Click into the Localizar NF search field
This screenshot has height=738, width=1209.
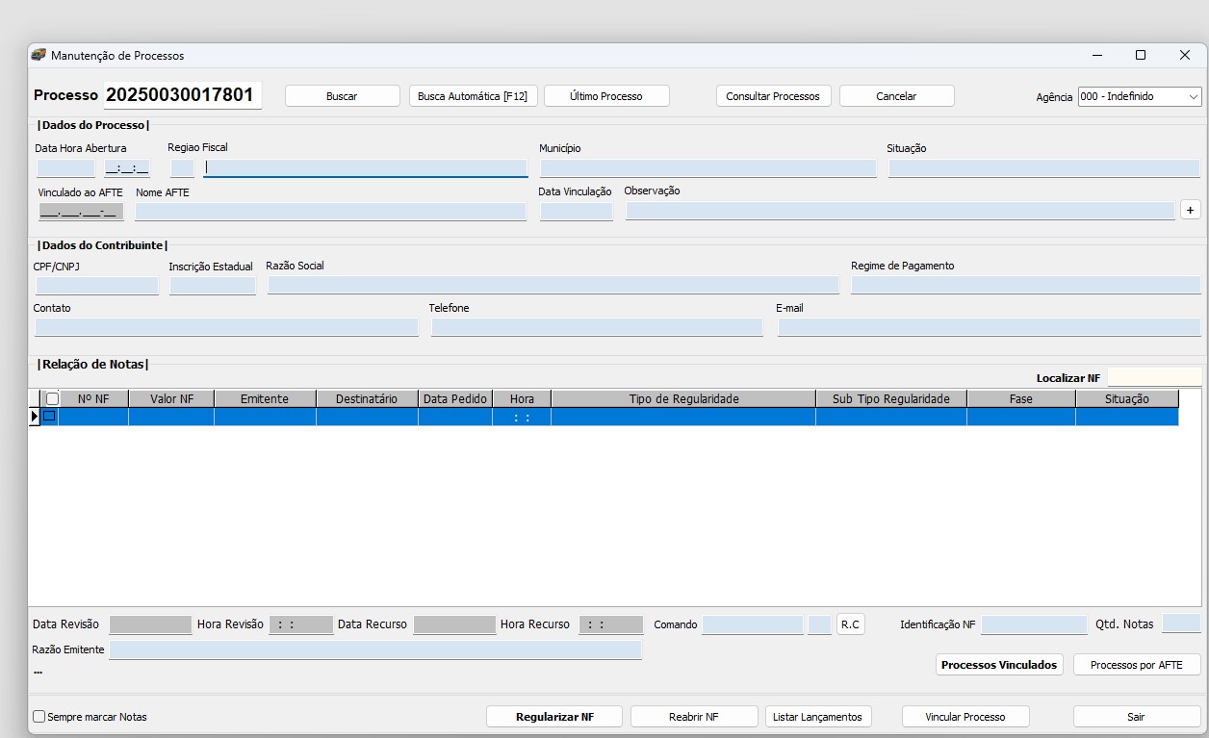click(1153, 377)
